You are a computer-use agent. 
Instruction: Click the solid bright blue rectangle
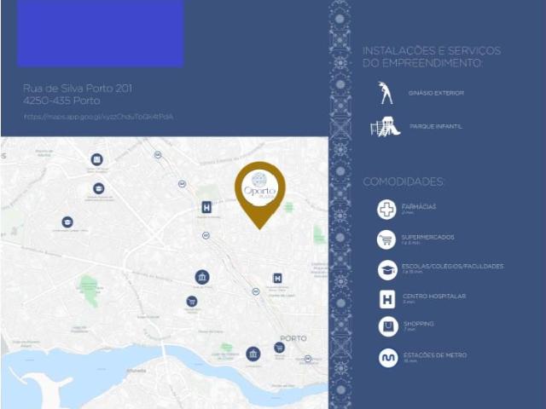click(x=101, y=33)
